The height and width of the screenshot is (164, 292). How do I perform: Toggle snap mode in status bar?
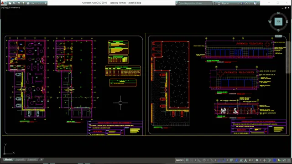[192, 160]
